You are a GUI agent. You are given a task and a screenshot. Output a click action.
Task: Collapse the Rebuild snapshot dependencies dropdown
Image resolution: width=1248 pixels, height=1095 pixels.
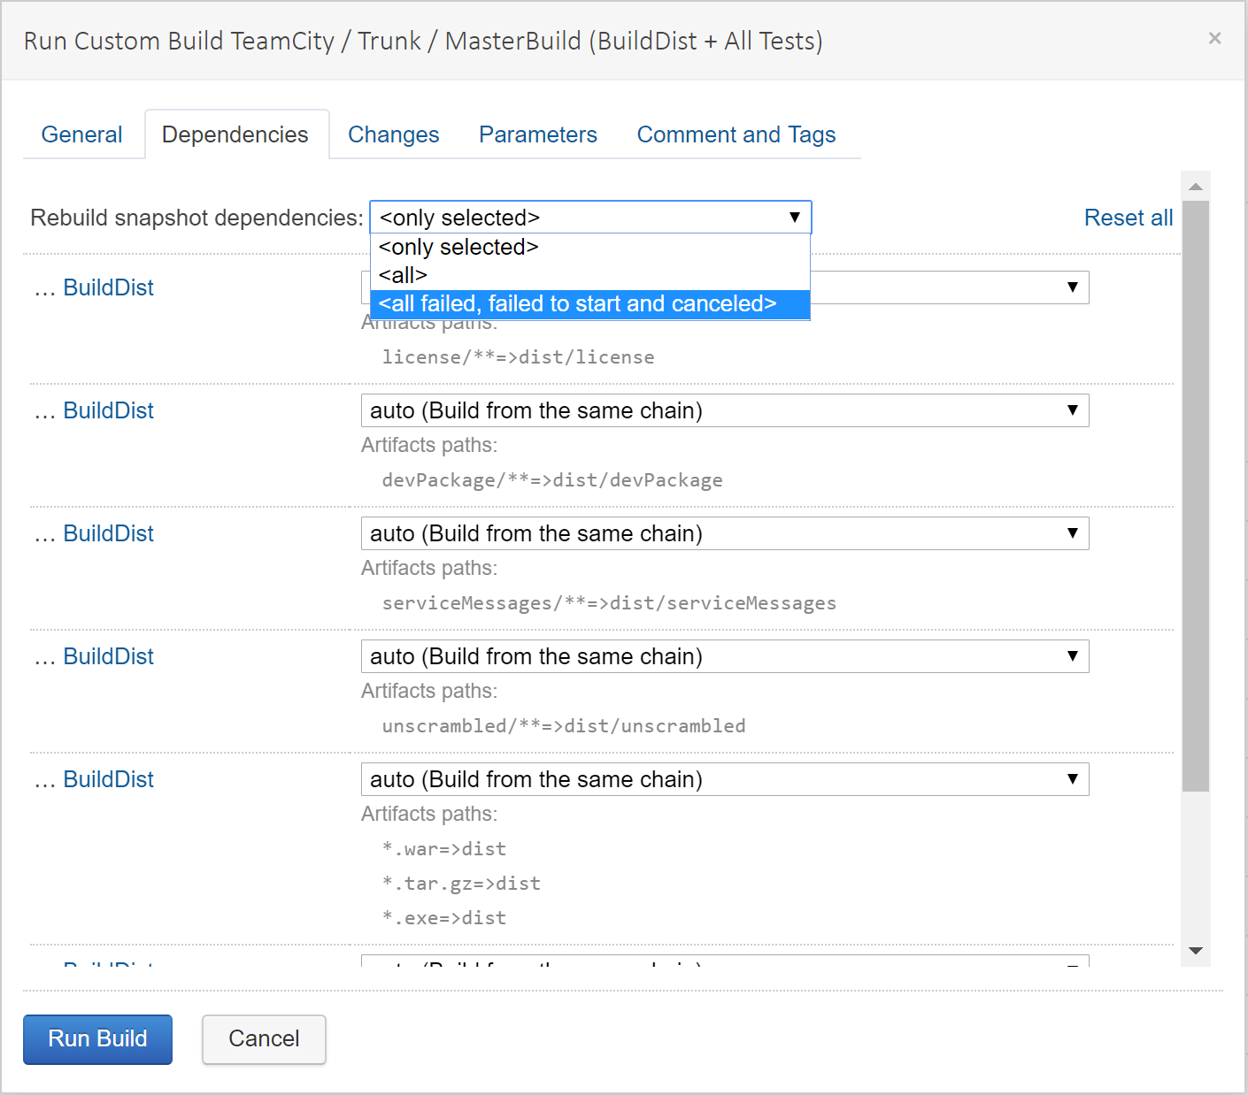coord(590,218)
